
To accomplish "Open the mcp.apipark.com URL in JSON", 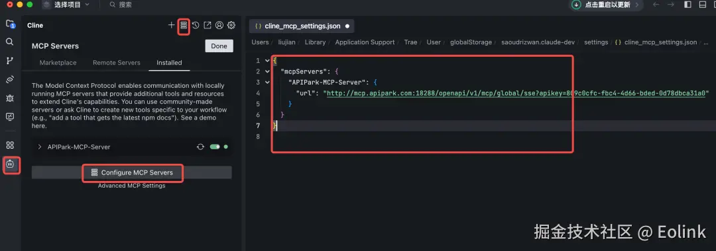I will point(516,93).
